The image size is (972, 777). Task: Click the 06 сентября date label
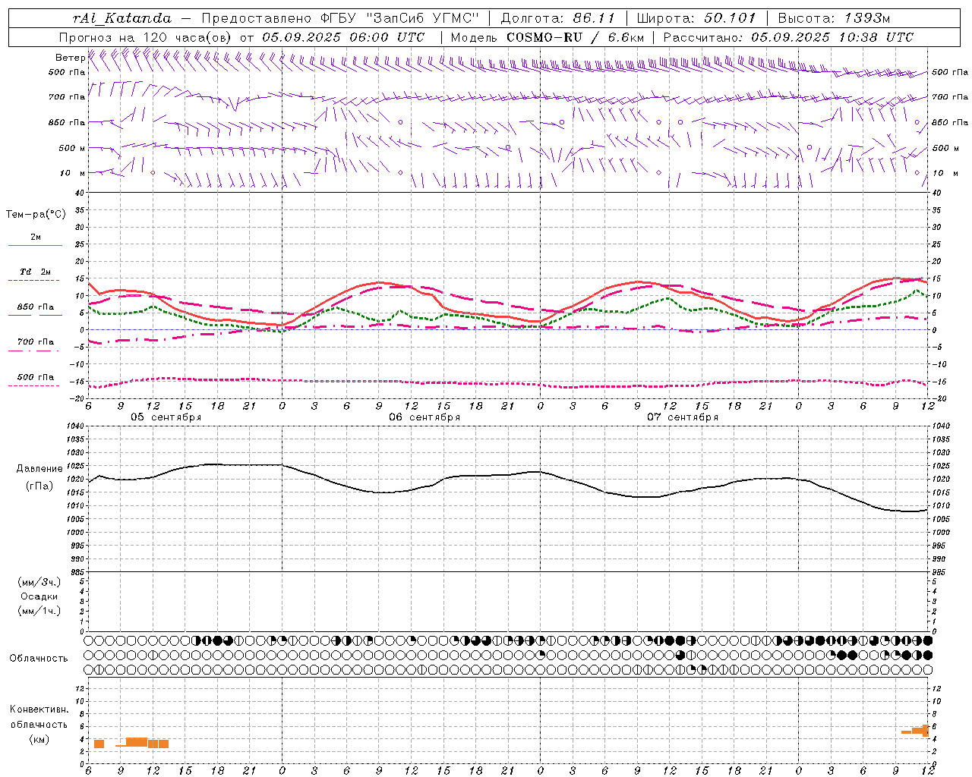tap(424, 417)
